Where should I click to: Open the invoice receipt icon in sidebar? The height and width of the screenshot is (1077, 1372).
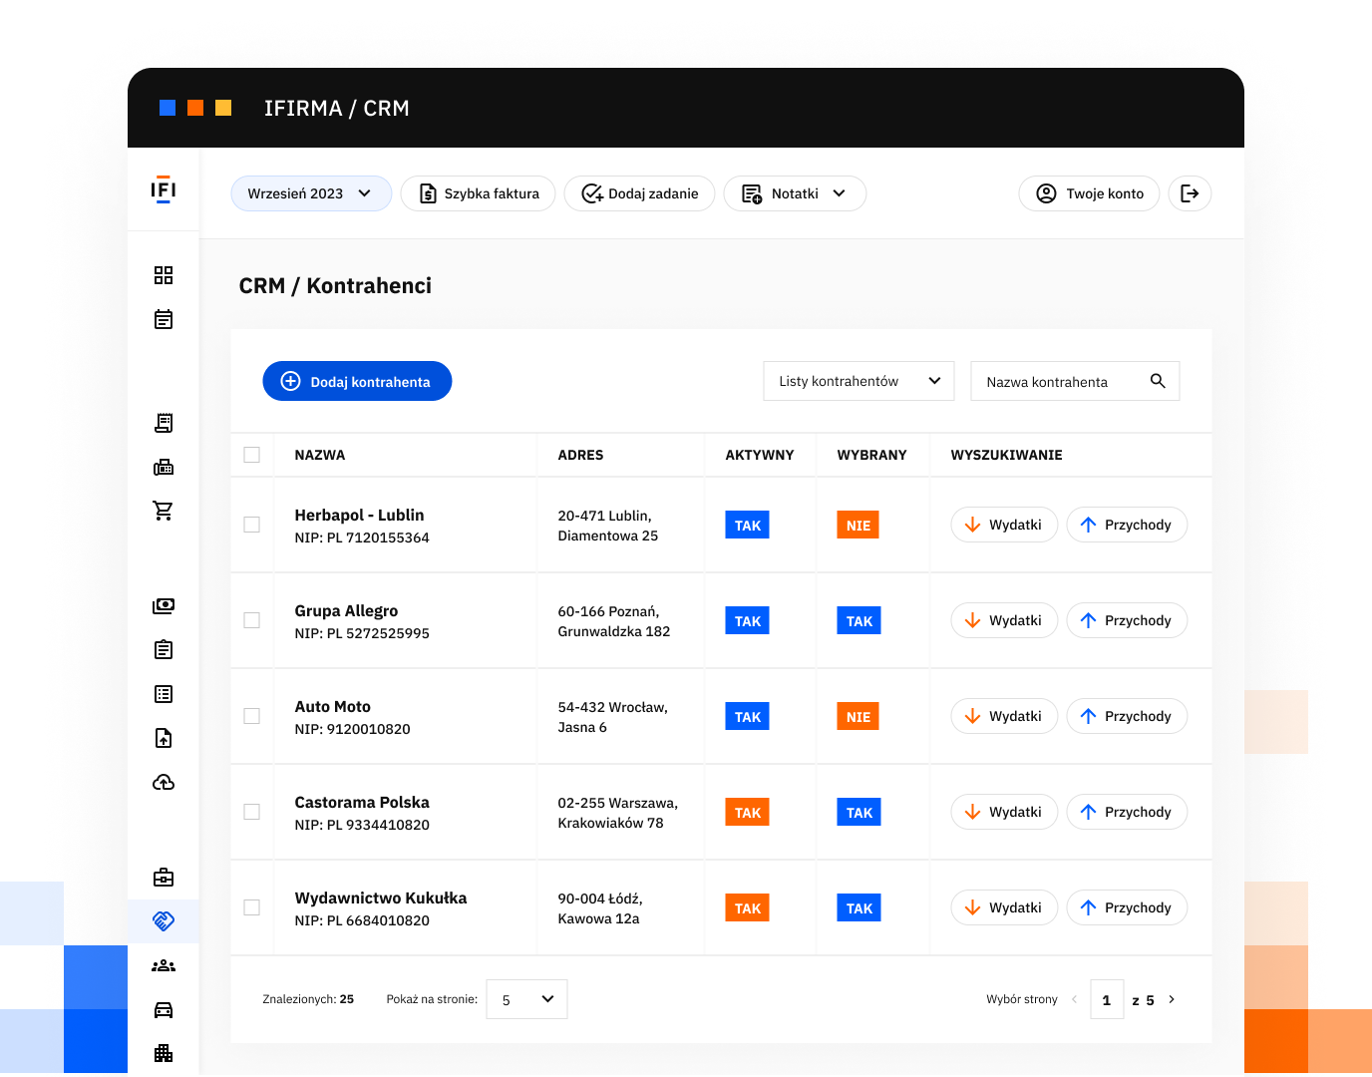click(164, 423)
